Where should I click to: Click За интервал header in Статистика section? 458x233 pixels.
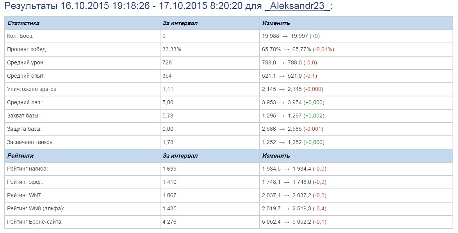[180, 23]
